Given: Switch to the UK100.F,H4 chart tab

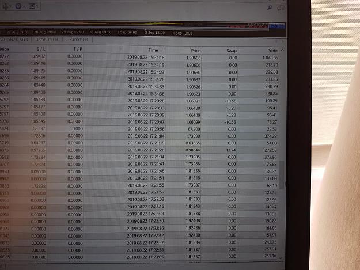Looking at the screenshot, I should point(77,40).
